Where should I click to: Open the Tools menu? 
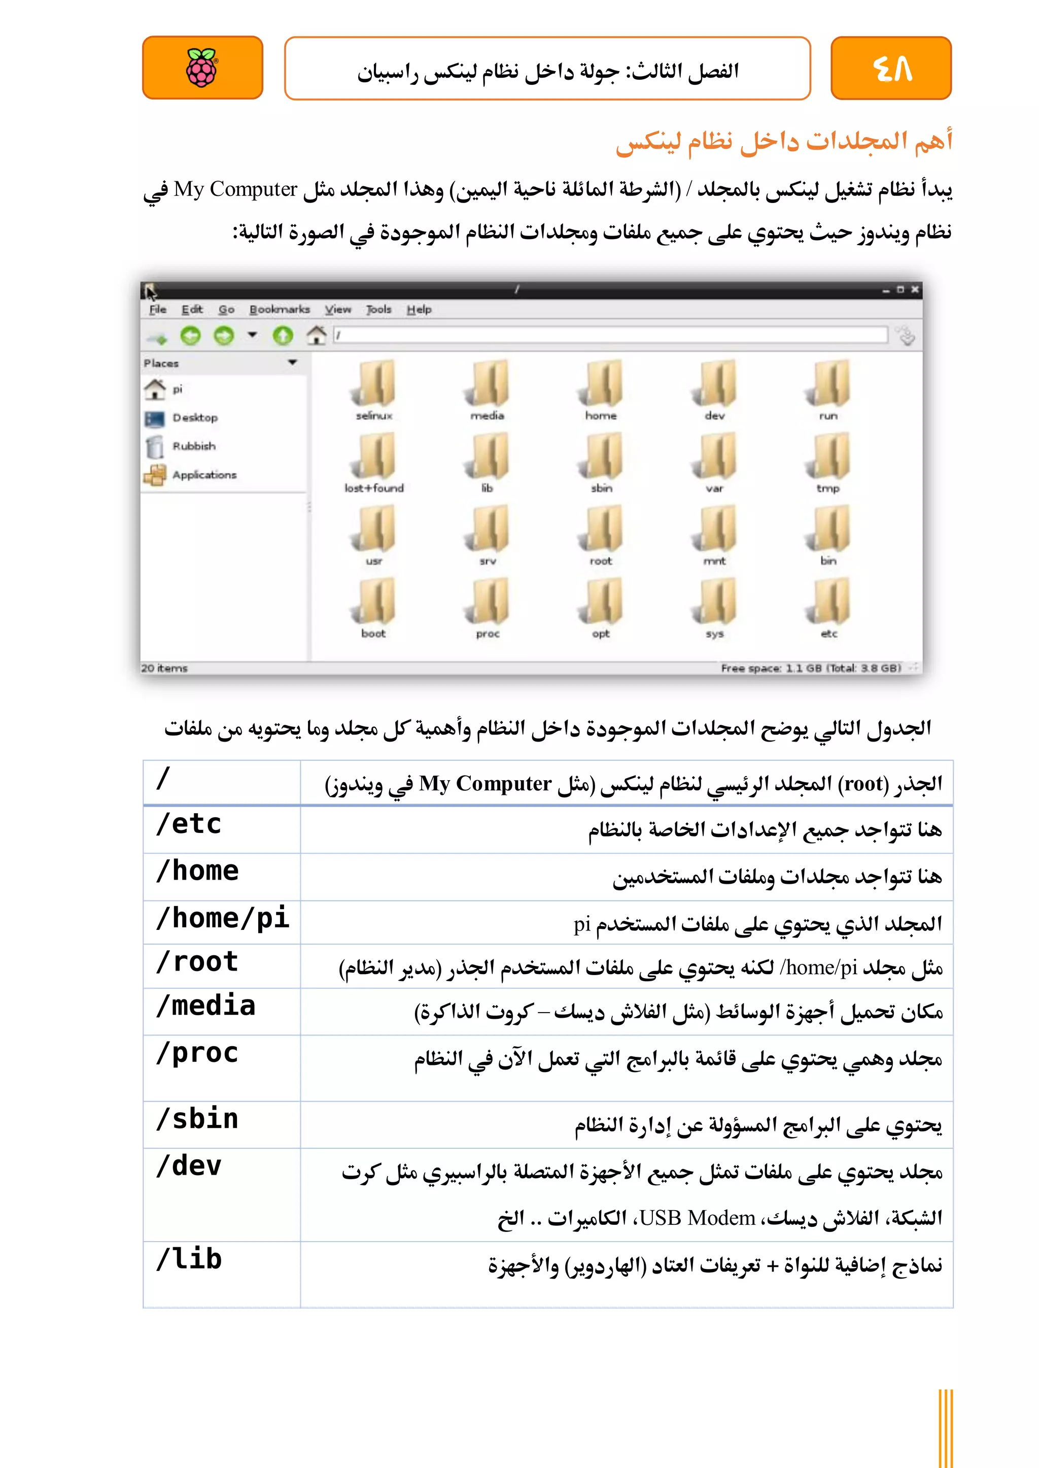coord(378,309)
